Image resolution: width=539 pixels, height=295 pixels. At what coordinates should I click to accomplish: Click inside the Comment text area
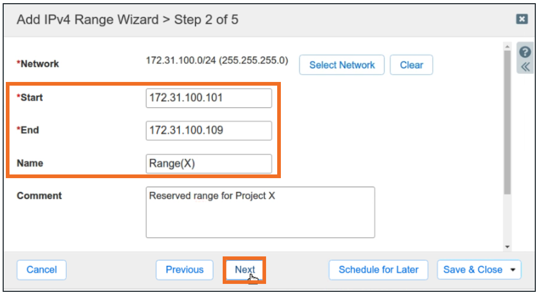coord(260,212)
